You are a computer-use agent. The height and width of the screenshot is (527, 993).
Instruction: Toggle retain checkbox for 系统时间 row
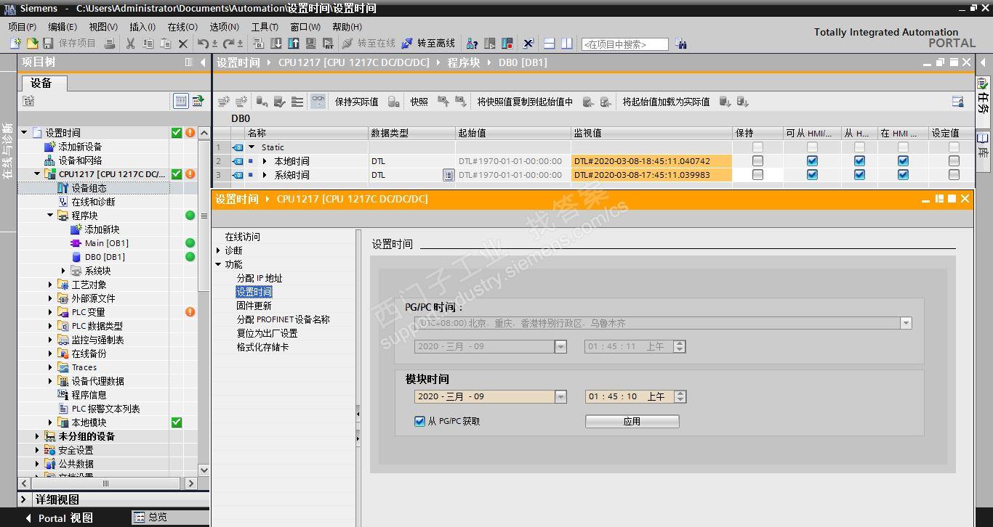[x=757, y=175]
